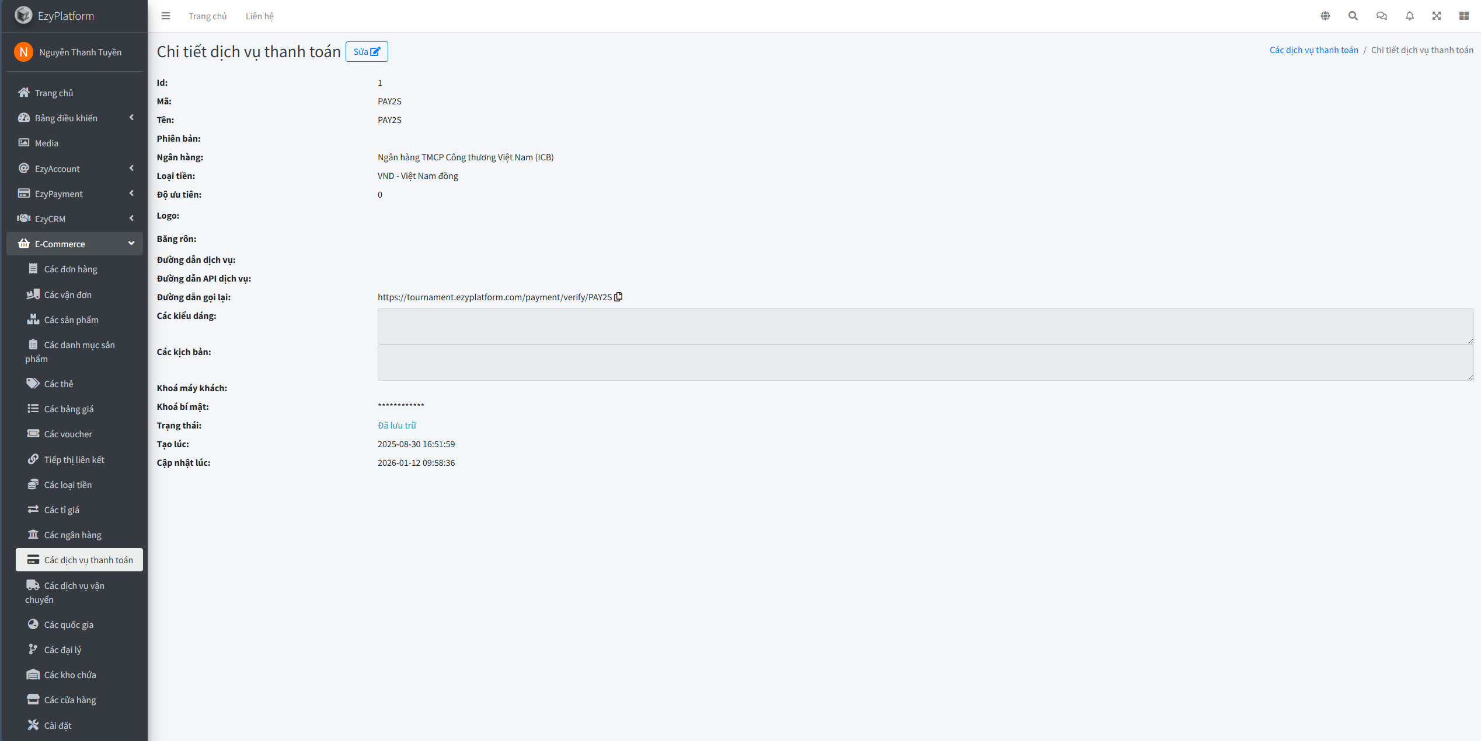1481x741 pixels.
Task: Follow the Các dịch vụ thanh toán breadcrumb
Action: click(1313, 50)
